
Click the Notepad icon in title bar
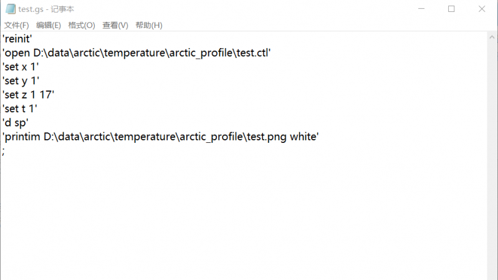pyautogui.click(x=9, y=9)
